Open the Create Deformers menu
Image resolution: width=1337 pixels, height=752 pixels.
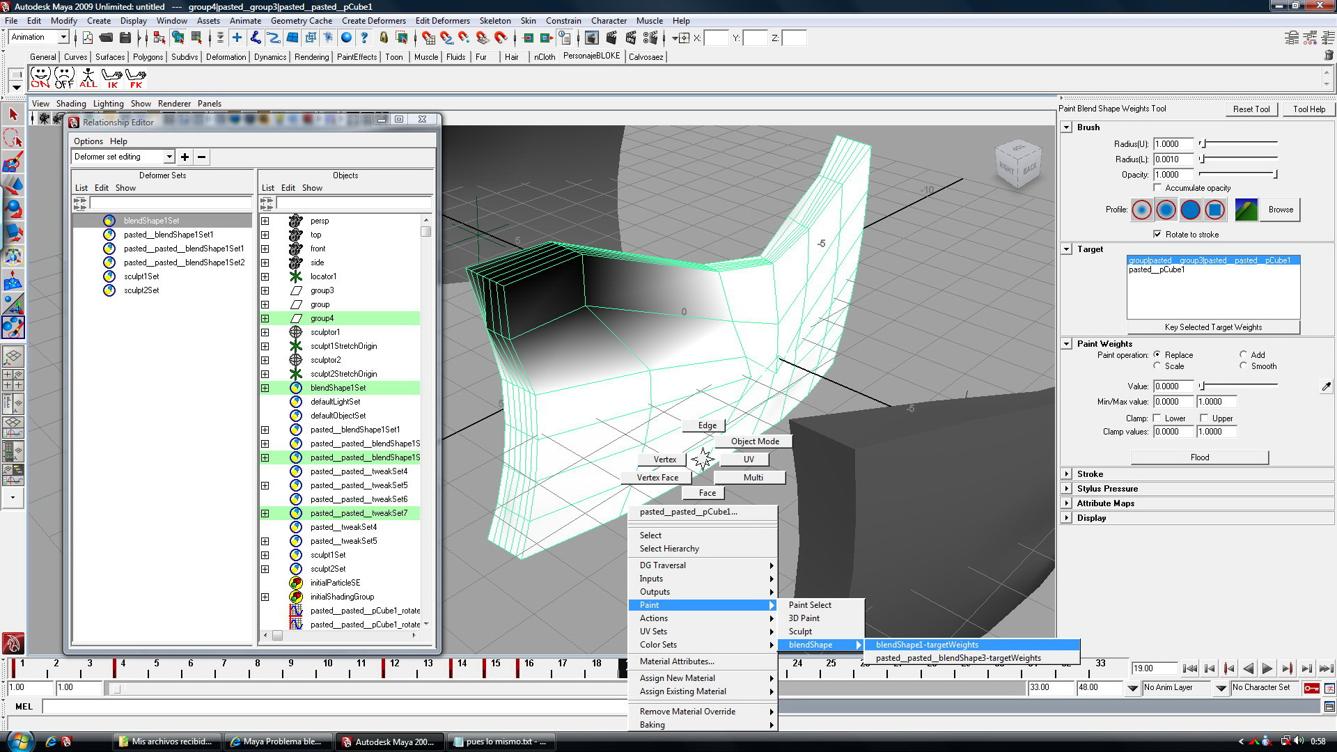click(x=373, y=21)
